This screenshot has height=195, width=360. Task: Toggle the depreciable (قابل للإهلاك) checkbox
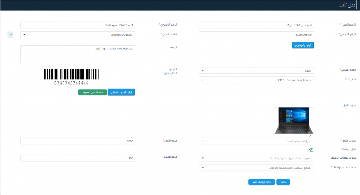311,150
